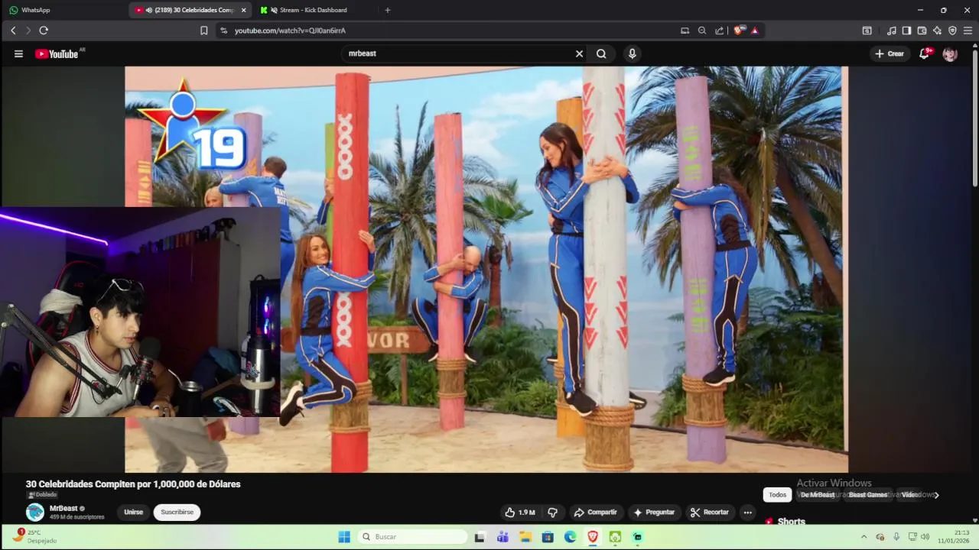
Task: Click Recortar clip button
Action: (x=710, y=512)
